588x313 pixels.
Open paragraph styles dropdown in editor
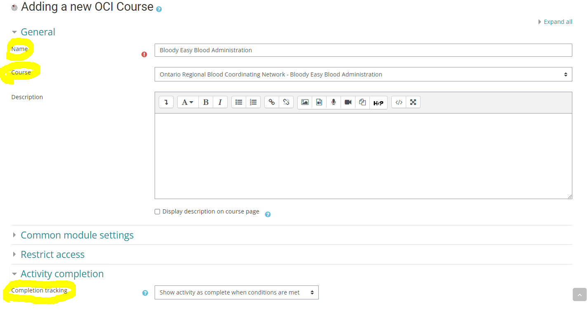point(188,102)
